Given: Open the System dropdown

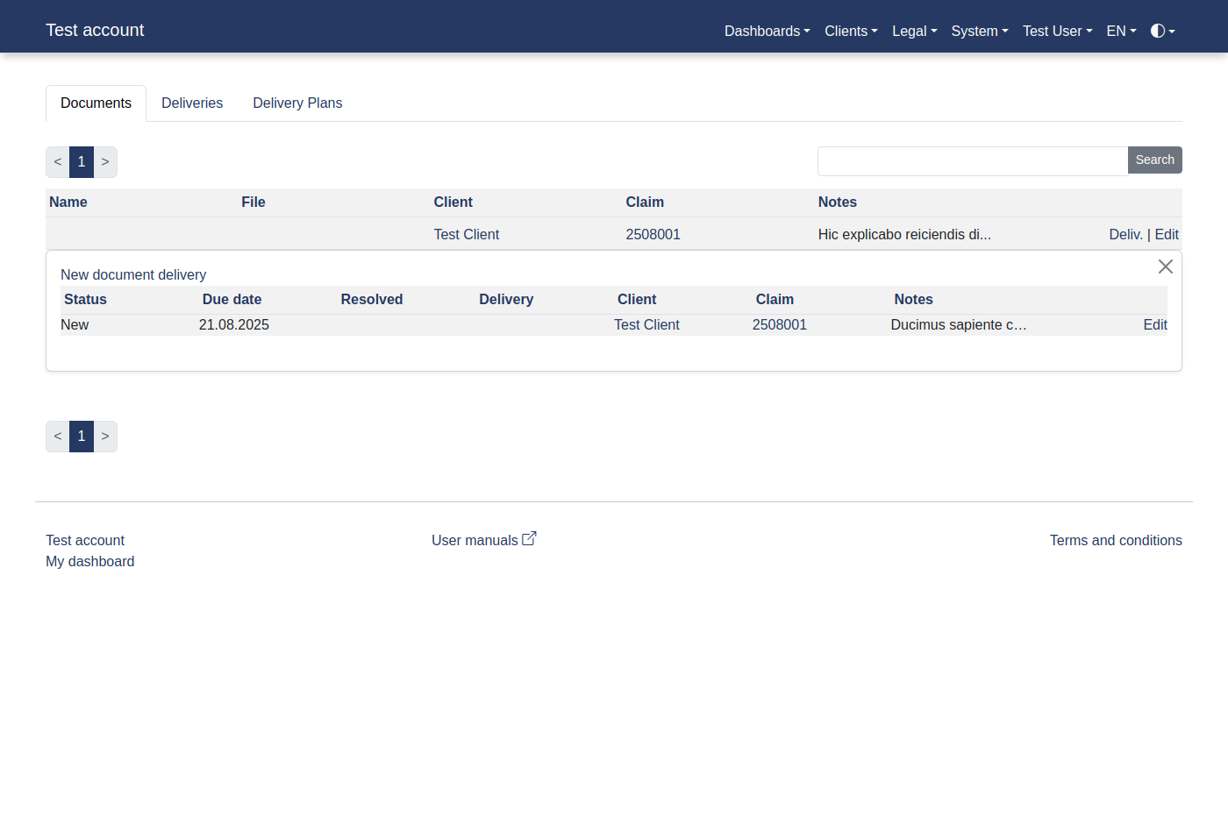Looking at the screenshot, I should pos(978,32).
